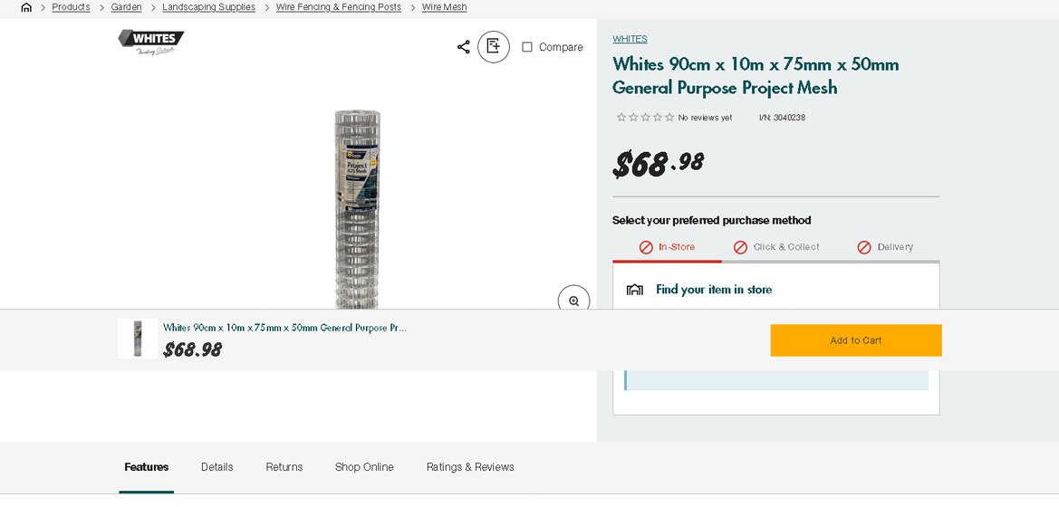The height and width of the screenshot is (507, 1059).
Task: Tick the Compare checkbox
Action: pyautogui.click(x=527, y=47)
